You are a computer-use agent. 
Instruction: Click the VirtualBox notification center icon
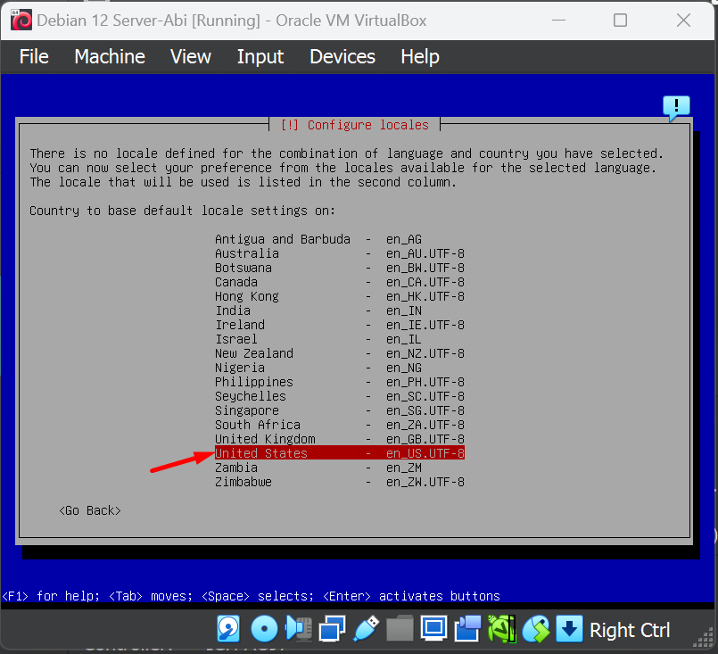[676, 108]
